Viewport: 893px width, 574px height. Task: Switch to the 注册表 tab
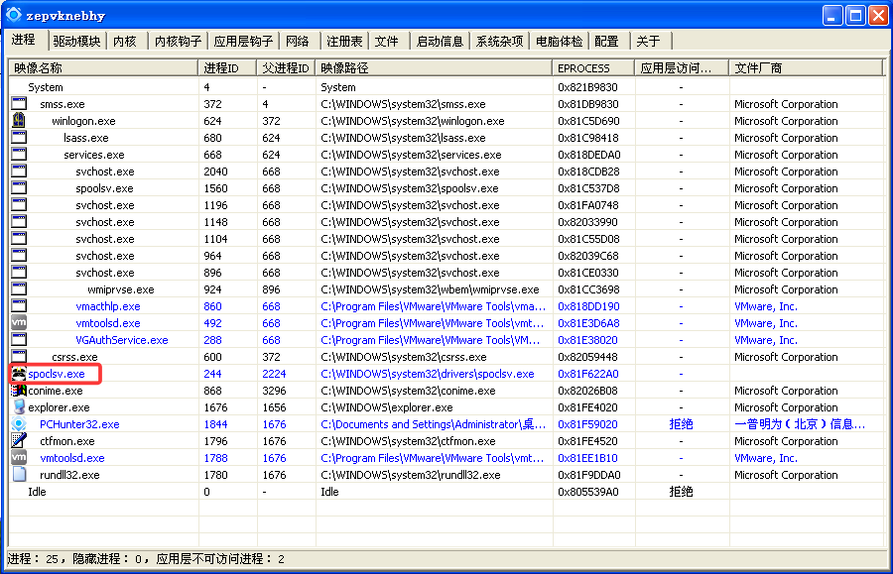click(x=344, y=41)
